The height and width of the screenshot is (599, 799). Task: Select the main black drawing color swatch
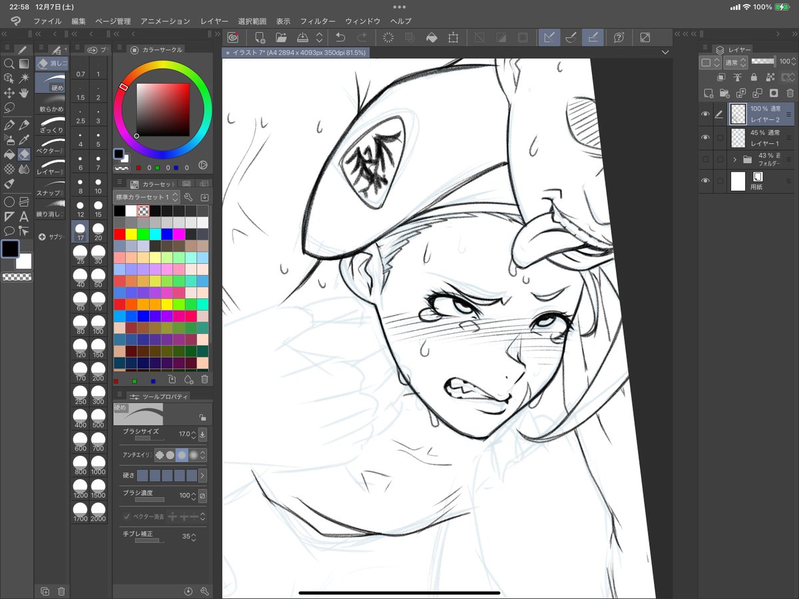pyautogui.click(x=10, y=249)
